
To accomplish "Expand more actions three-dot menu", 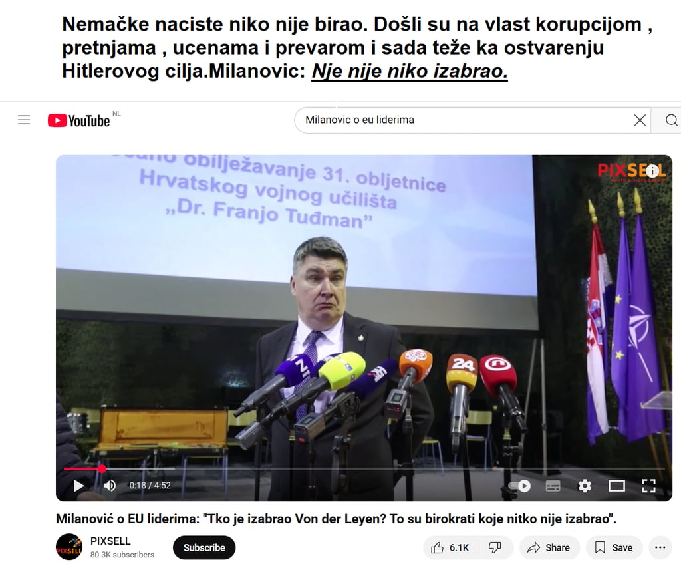I will [660, 548].
